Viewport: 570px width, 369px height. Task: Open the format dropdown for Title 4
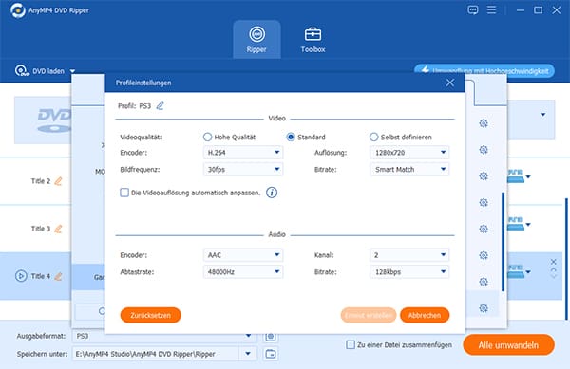[x=528, y=271]
